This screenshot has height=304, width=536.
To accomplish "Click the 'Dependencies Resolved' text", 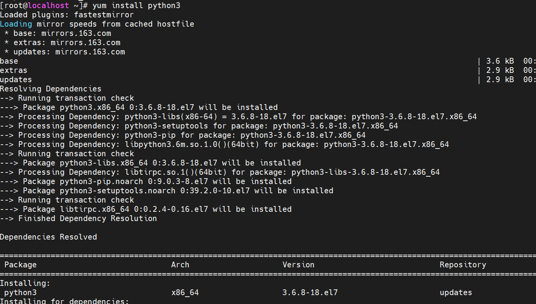I will (48, 237).
